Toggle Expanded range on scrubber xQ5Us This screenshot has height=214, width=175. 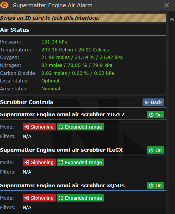[x=80, y=198]
